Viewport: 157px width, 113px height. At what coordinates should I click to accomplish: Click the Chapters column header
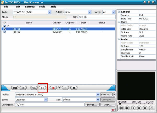click(x=70, y=23)
